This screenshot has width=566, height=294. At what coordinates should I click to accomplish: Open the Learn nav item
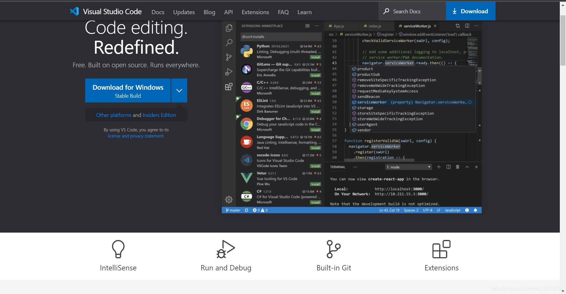[x=305, y=12]
